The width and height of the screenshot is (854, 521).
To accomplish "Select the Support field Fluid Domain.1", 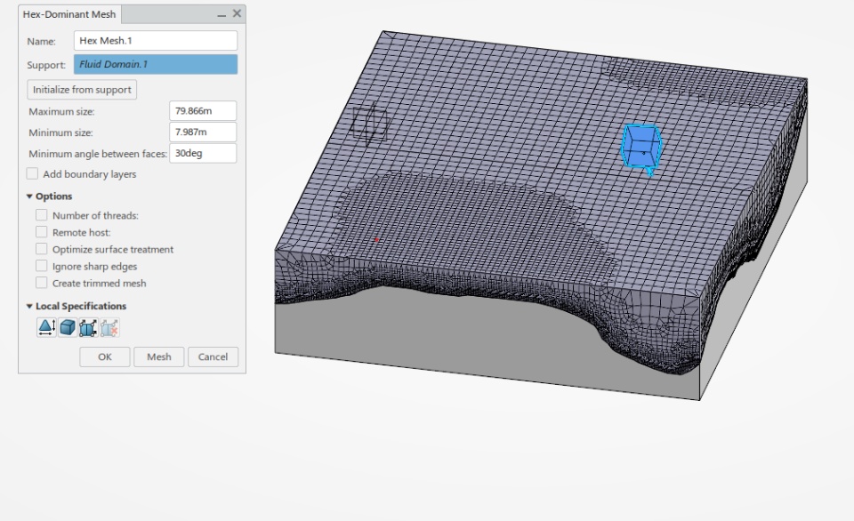I will pyautogui.click(x=155, y=64).
